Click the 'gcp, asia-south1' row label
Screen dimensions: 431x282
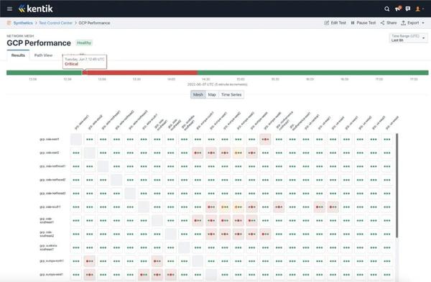click(x=50, y=206)
